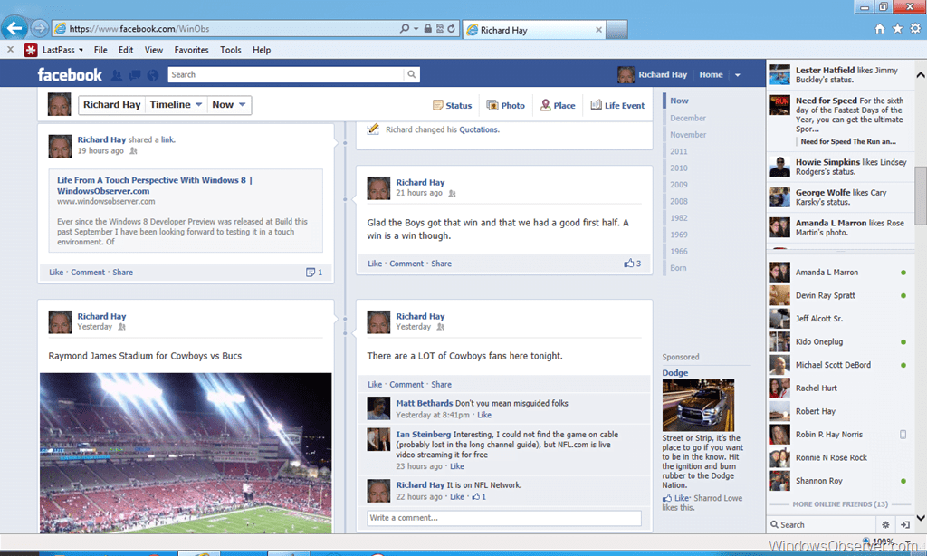The height and width of the screenshot is (556, 927).
Task: Click the Photo composer icon
Action: 492,105
